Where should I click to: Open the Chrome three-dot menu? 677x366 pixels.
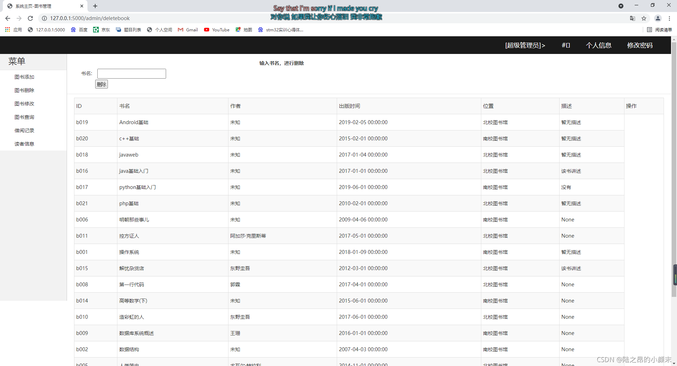tap(669, 18)
